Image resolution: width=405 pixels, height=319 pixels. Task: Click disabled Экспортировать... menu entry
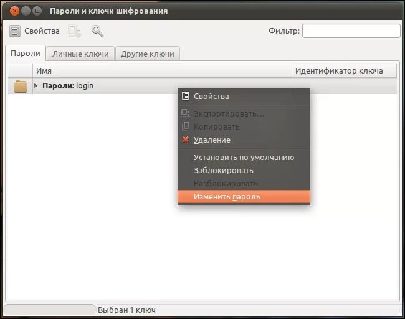tap(244, 113)
